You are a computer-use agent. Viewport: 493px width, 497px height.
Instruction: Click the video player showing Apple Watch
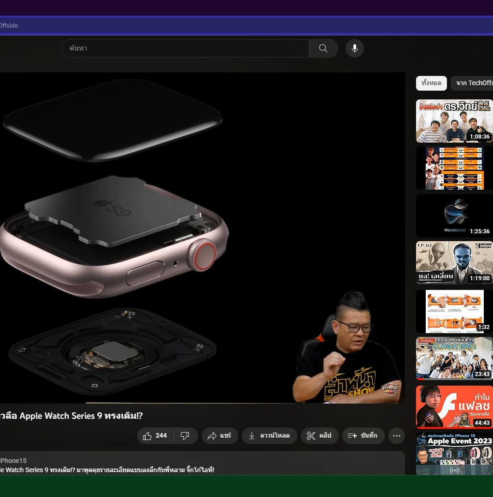point(202,238)
